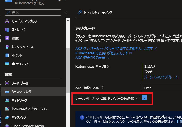
Task: Click the 拡張機能とアプリケーション icon
Action: (x=7, y=109)
